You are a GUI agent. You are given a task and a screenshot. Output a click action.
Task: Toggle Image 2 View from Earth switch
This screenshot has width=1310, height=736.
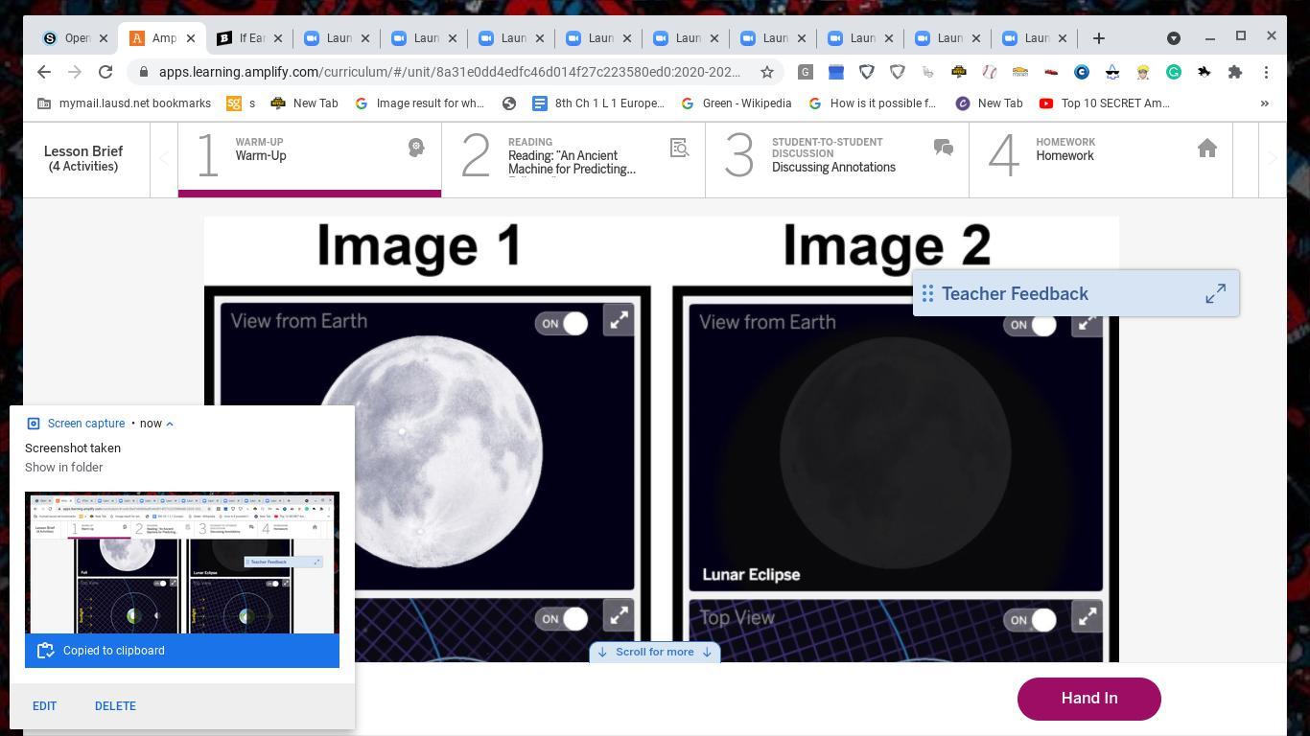(1030, 325)
